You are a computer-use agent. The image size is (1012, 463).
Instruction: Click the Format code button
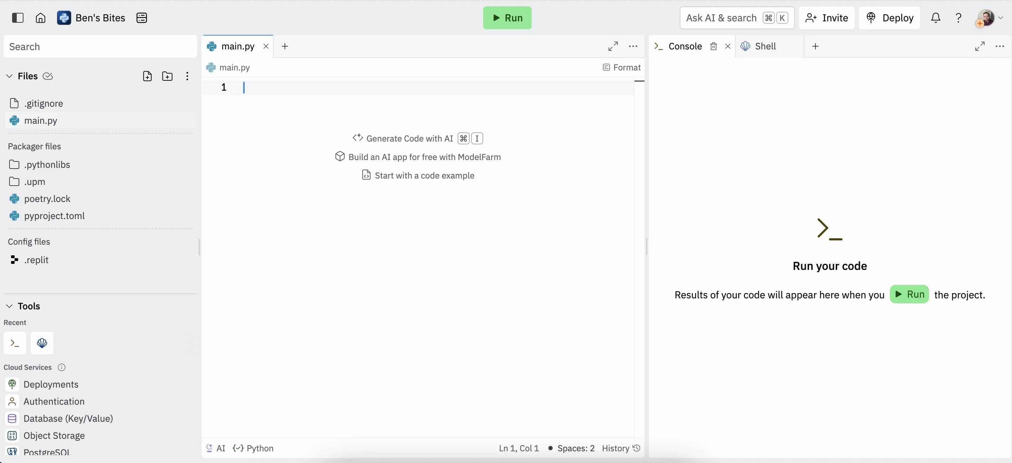tap(621, 68)
